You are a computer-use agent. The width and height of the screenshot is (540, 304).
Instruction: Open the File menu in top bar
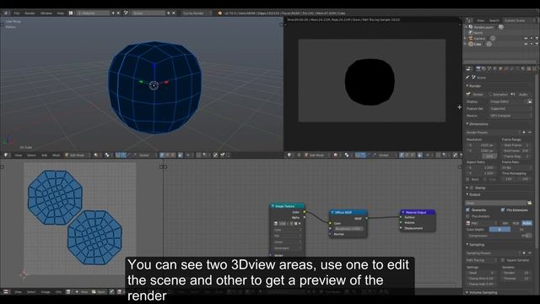pyautogui.click(x=17, y=14)
